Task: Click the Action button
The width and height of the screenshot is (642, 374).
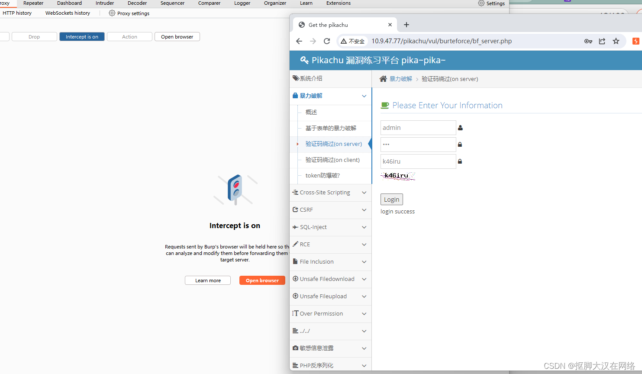Action: pos(129,37)
